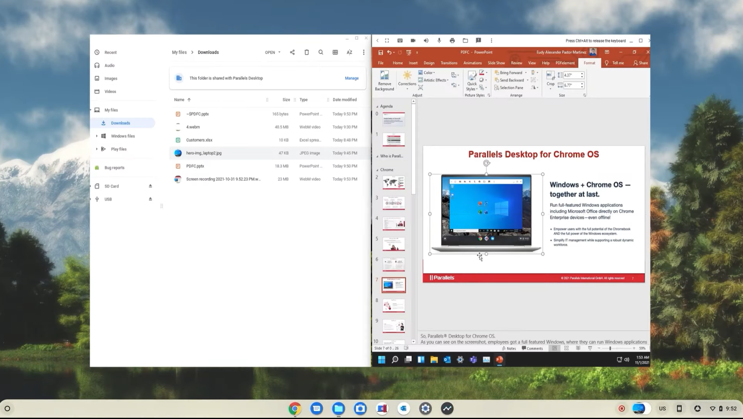Click the Parallels keyboard icon
This screenshot has width=743, height=419.
[x=400, y=40]
